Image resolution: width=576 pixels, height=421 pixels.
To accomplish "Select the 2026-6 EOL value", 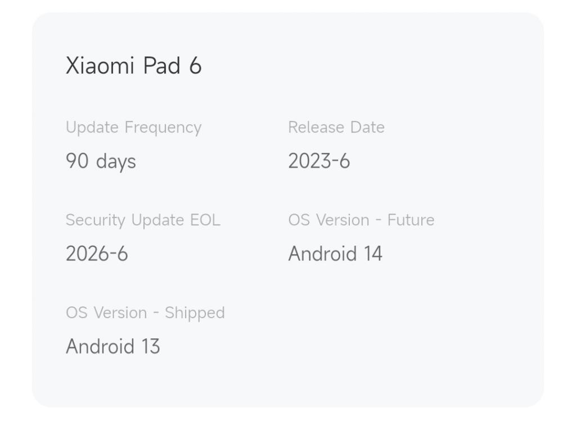I will [x=97, y=254].
